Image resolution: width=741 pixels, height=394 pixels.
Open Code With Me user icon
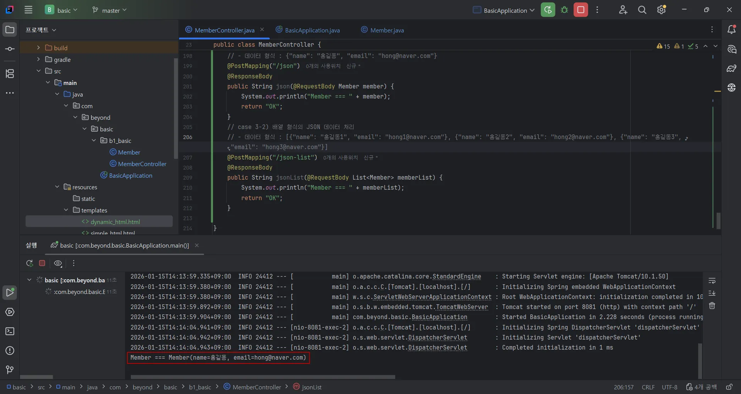[623, 10]
